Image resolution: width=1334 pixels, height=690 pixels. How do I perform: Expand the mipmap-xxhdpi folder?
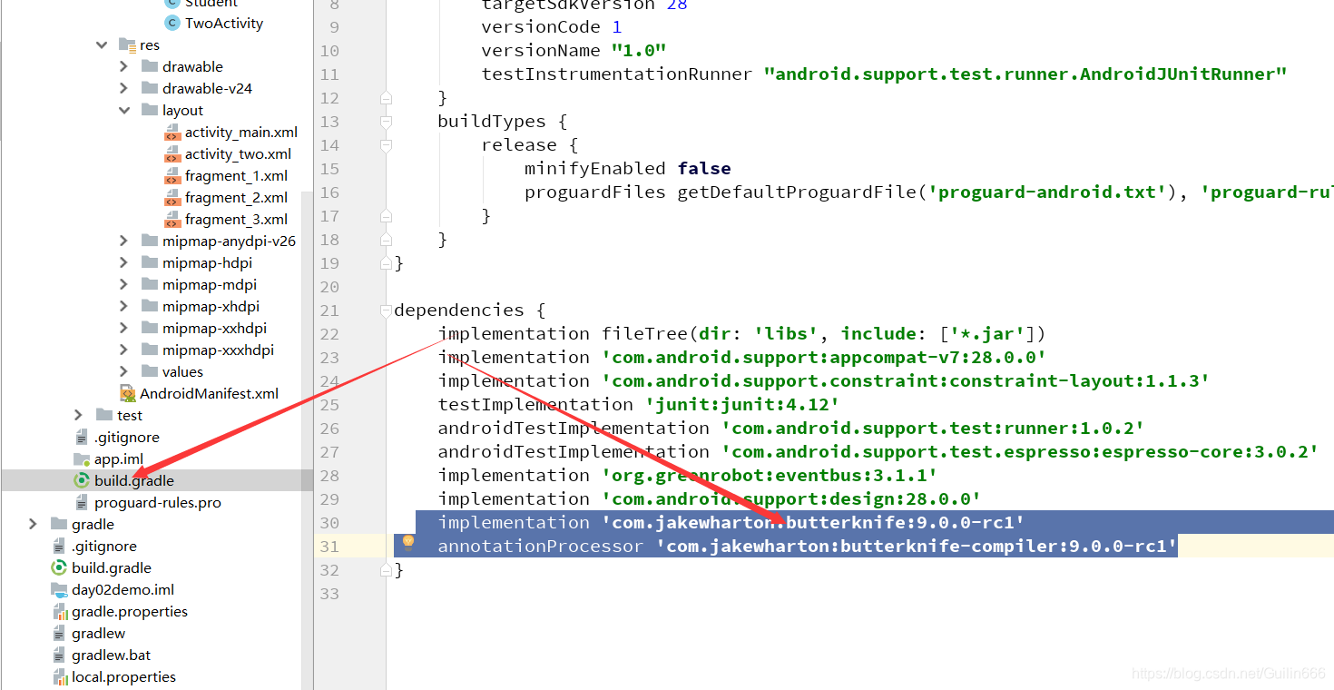pos(123,329)
